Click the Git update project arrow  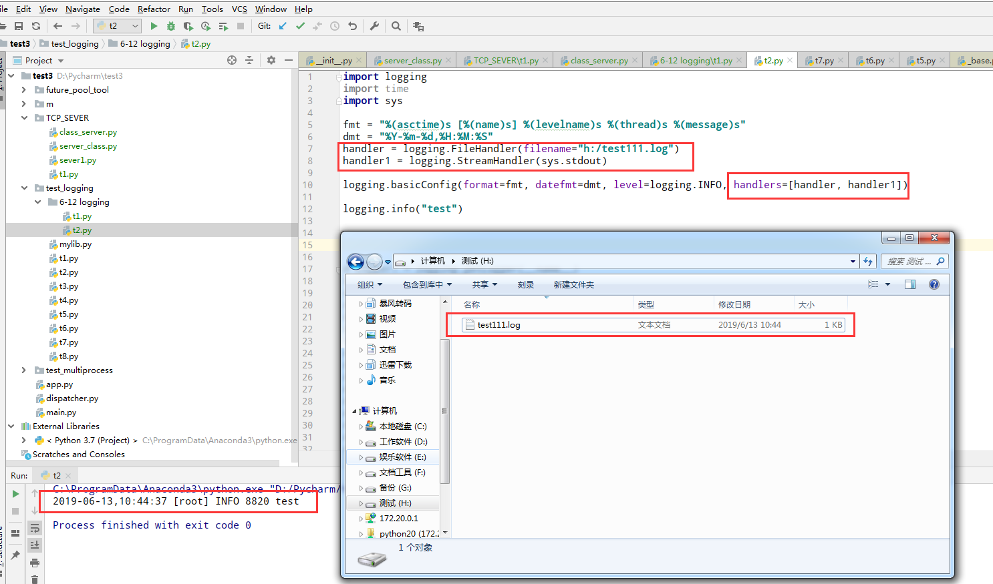coord(283,26)
